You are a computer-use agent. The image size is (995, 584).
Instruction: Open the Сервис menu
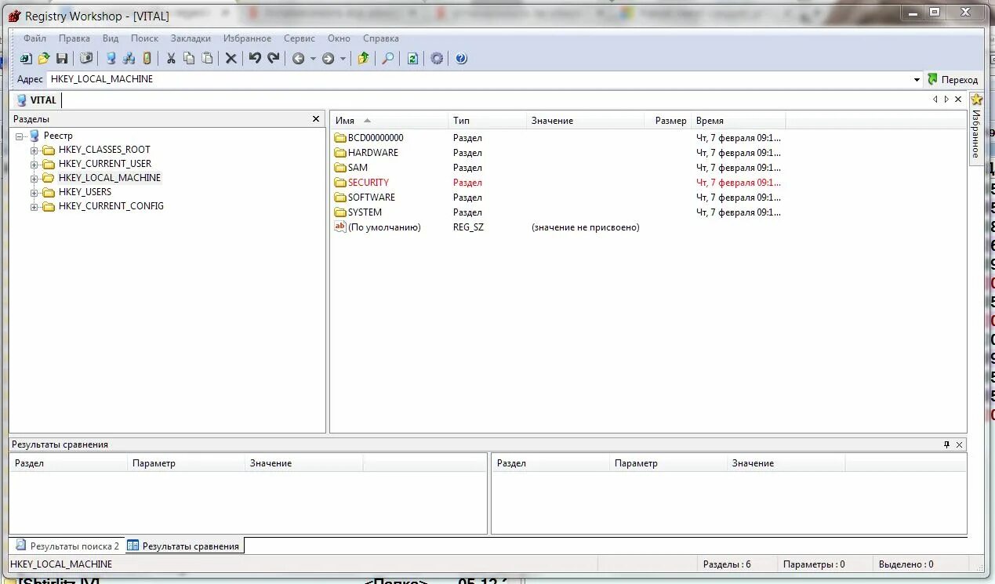point(300,38)
